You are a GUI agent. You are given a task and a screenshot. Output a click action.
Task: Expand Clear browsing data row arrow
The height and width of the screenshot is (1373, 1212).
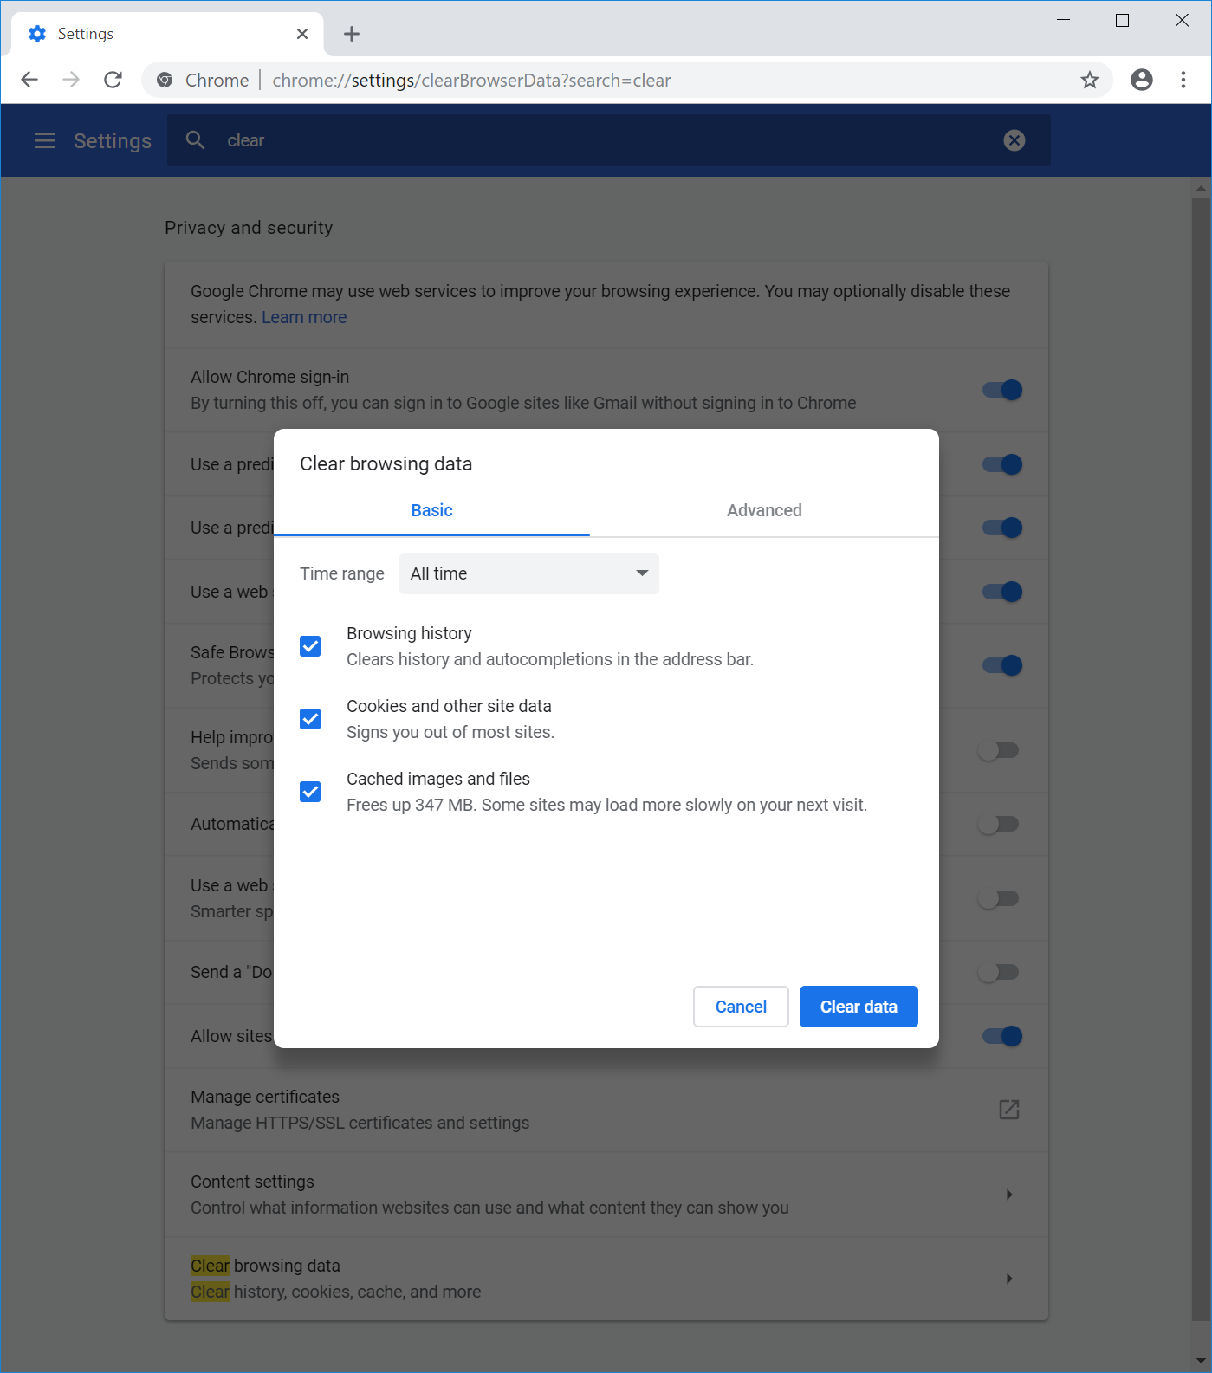1009,1279
